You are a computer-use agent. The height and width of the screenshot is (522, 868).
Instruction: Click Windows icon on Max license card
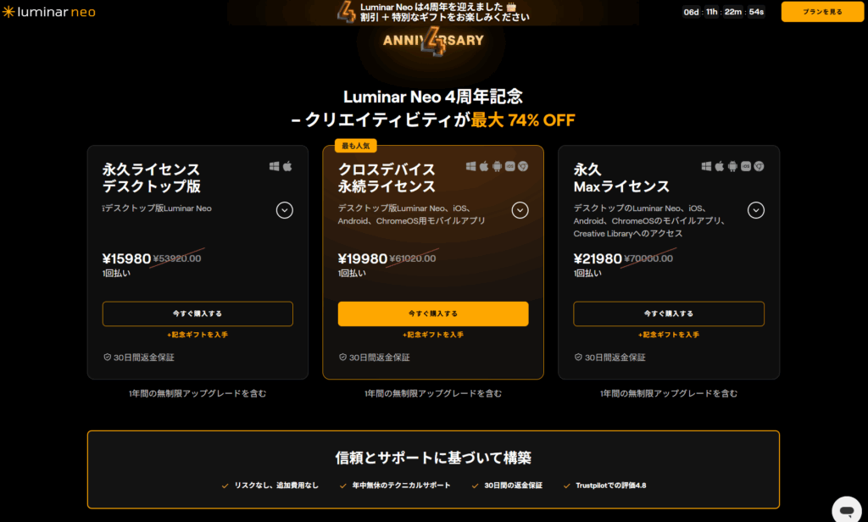click(x=706, y=166)
